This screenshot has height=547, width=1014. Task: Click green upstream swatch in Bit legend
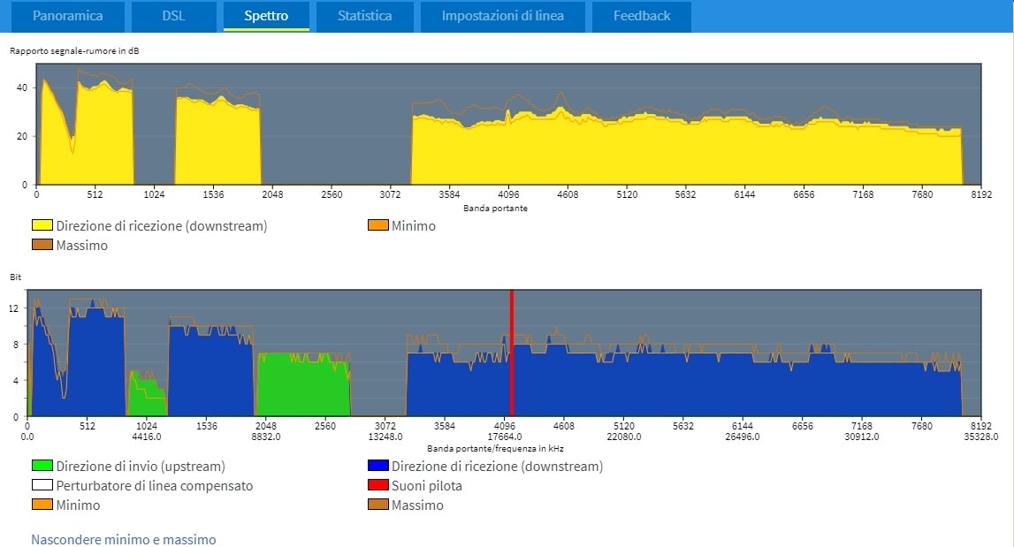pyautogui.click(x=42, y=467)
